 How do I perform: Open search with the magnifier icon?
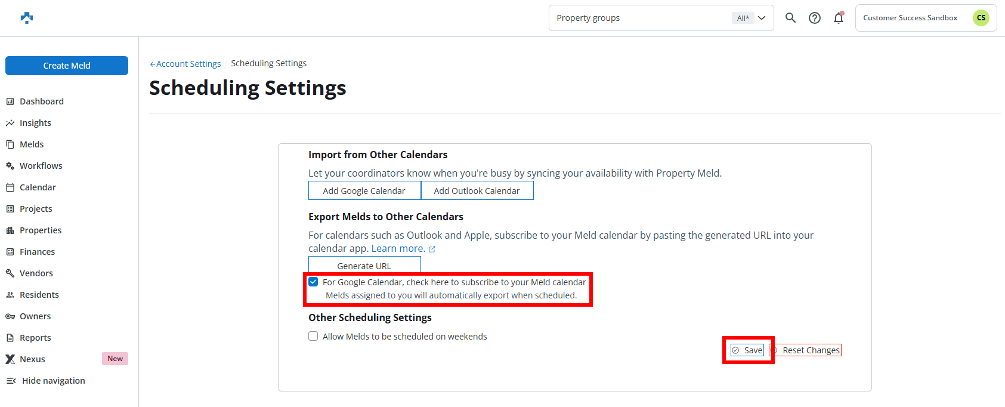point(790,18)
